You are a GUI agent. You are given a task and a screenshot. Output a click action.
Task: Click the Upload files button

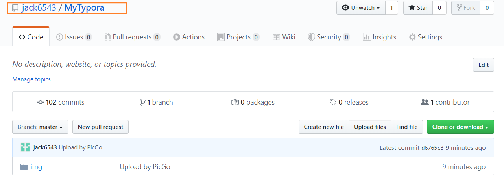coord(370,127)
